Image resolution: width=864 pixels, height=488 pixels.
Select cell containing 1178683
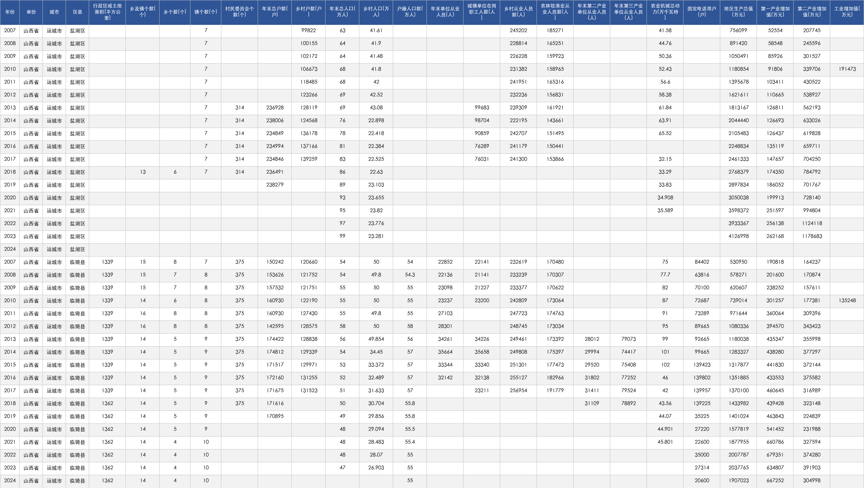click(x=812, y=236)
